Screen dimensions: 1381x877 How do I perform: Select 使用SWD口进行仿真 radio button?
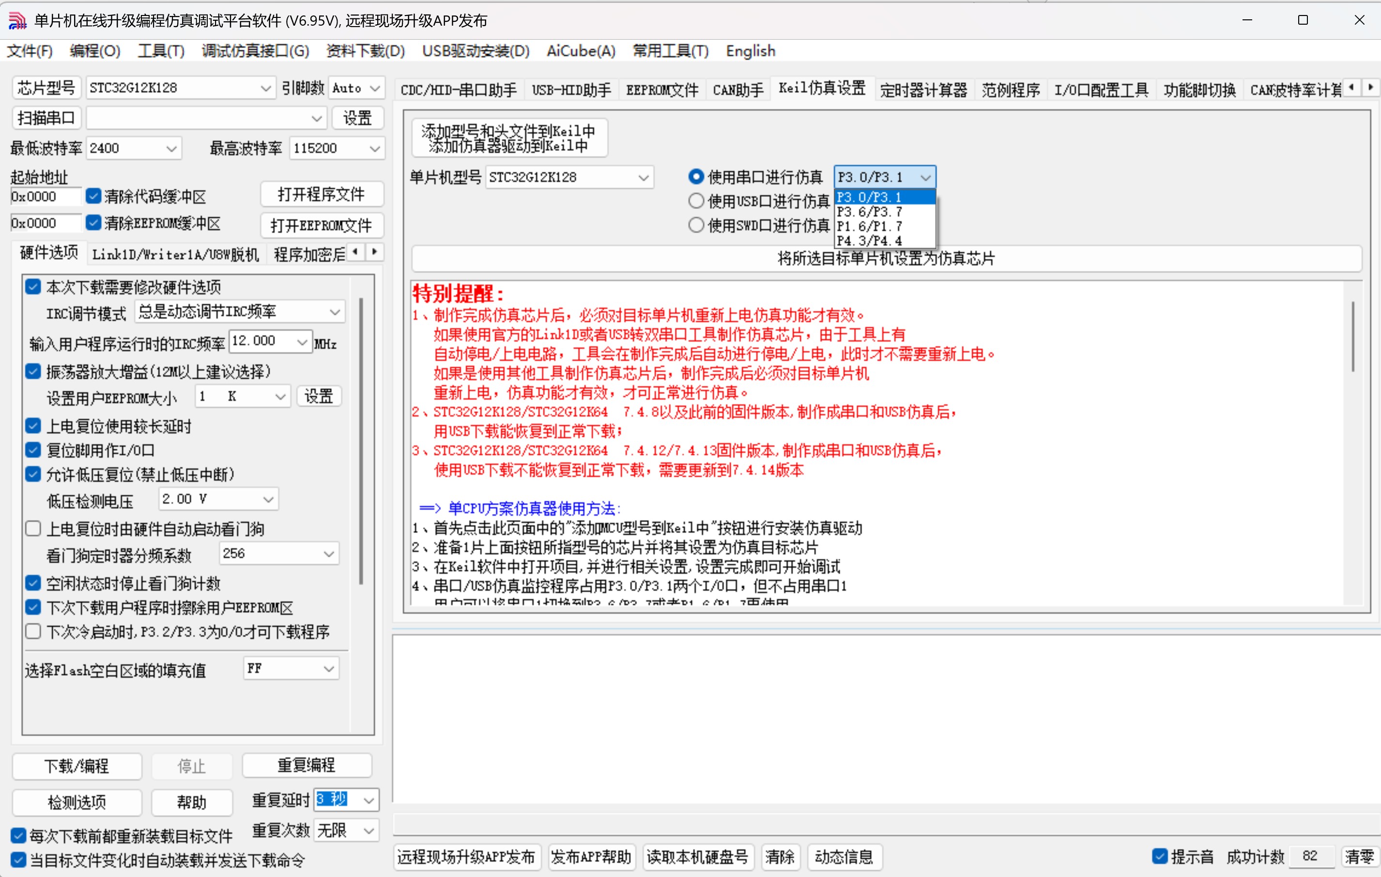pos(696,225)
